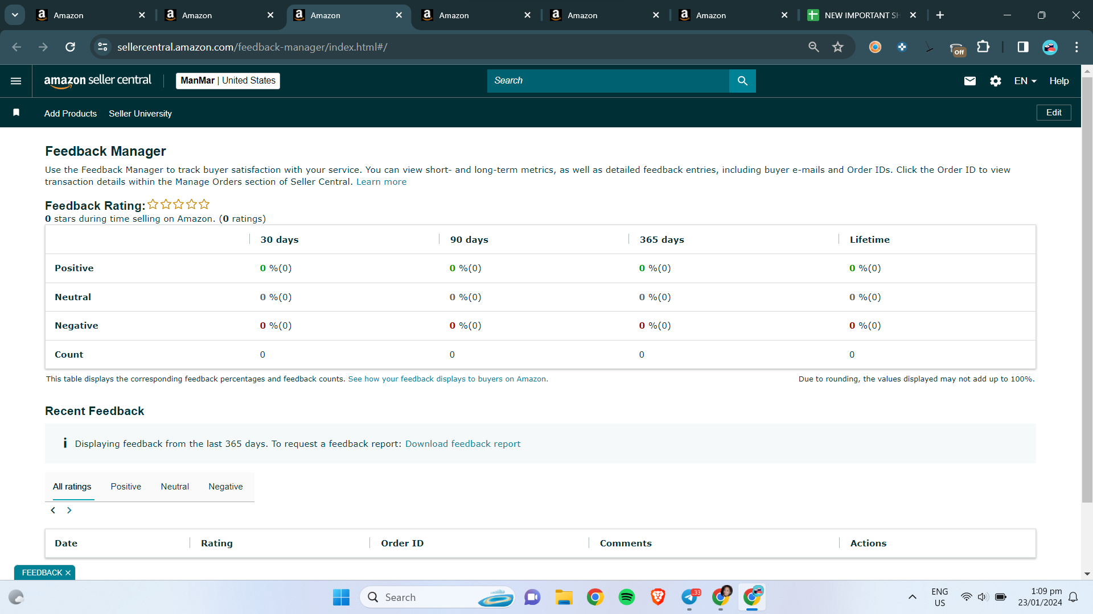Click the page vertical scrollbar
This screenshot has height=614, width=1093.
1087,290
